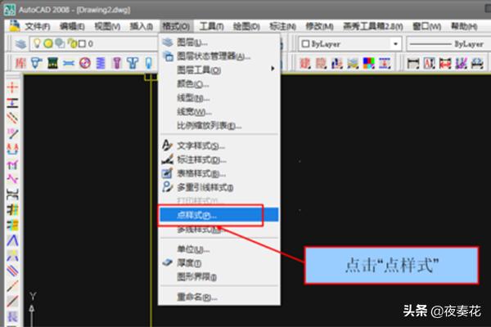Viewport: 491px width, 327px height.
Task: Choose 多线样式(M)... menu entry
Action: click(x=219, y=230)
